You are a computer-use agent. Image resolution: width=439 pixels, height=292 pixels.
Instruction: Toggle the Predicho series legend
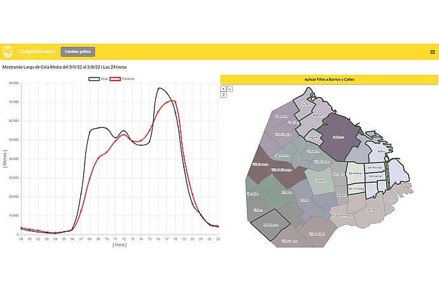point(122,79)
